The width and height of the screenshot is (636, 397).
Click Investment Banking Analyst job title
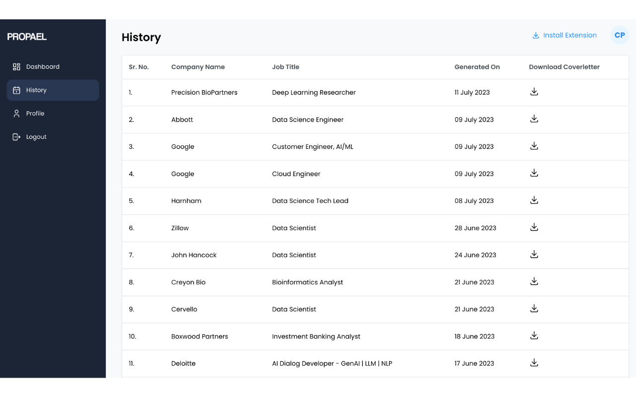pos(316,336)
